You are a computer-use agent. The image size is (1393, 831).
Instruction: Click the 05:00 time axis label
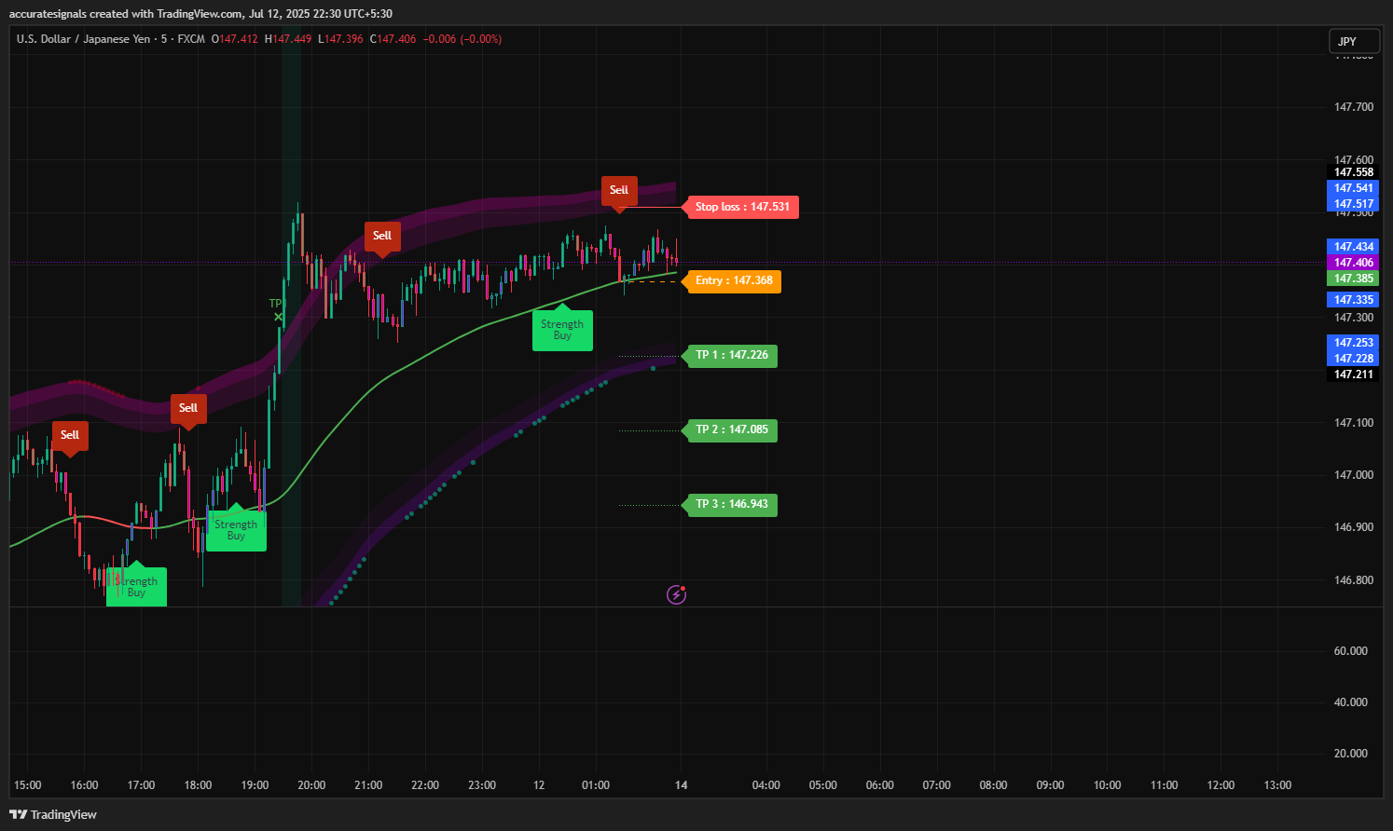823,785
